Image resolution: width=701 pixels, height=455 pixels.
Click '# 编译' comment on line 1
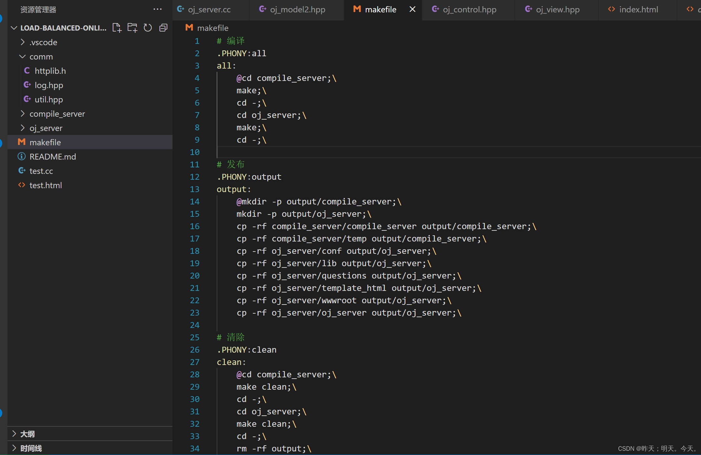(x=231, y=41)
